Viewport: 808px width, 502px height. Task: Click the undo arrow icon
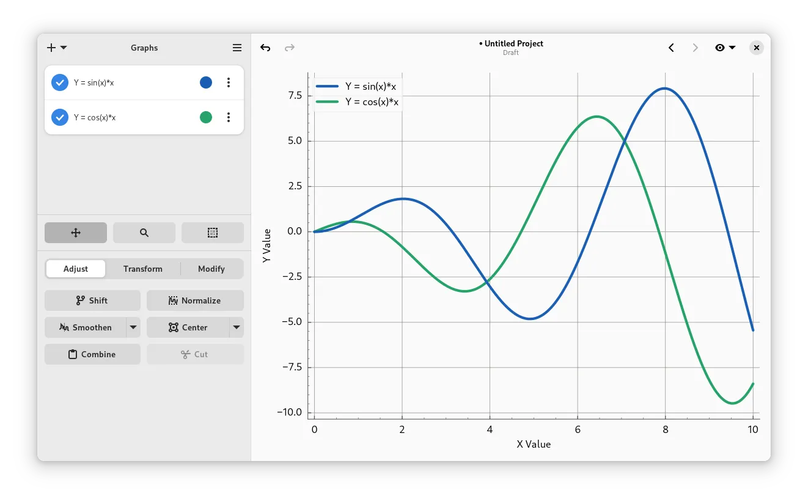(265, 48)
